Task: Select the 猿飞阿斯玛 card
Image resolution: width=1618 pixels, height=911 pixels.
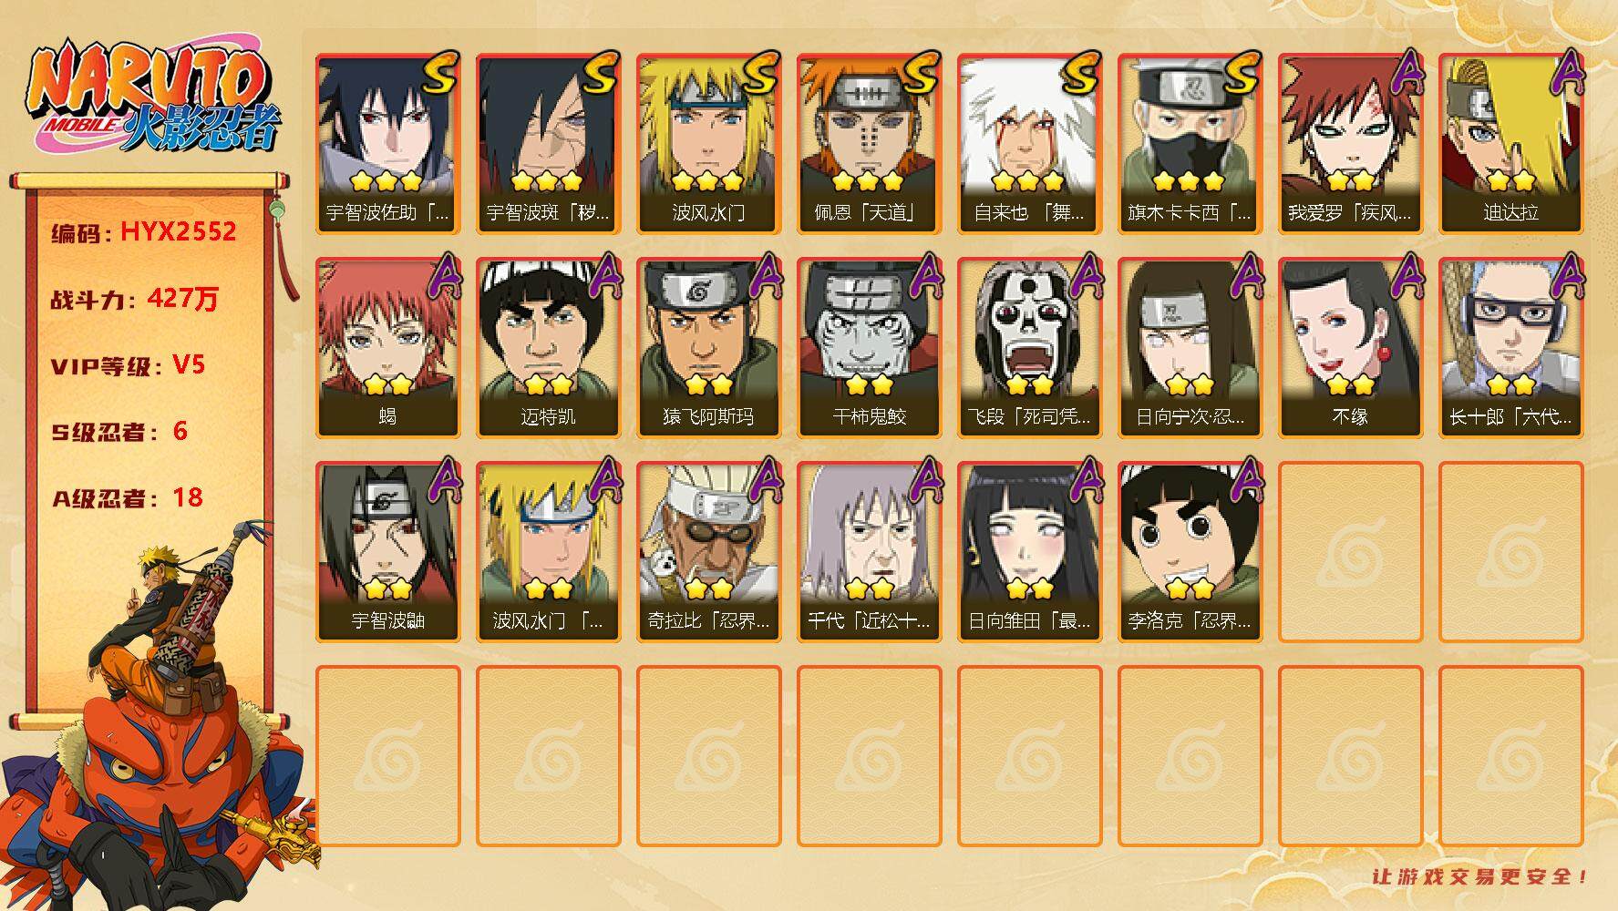Action: [708, 348]
